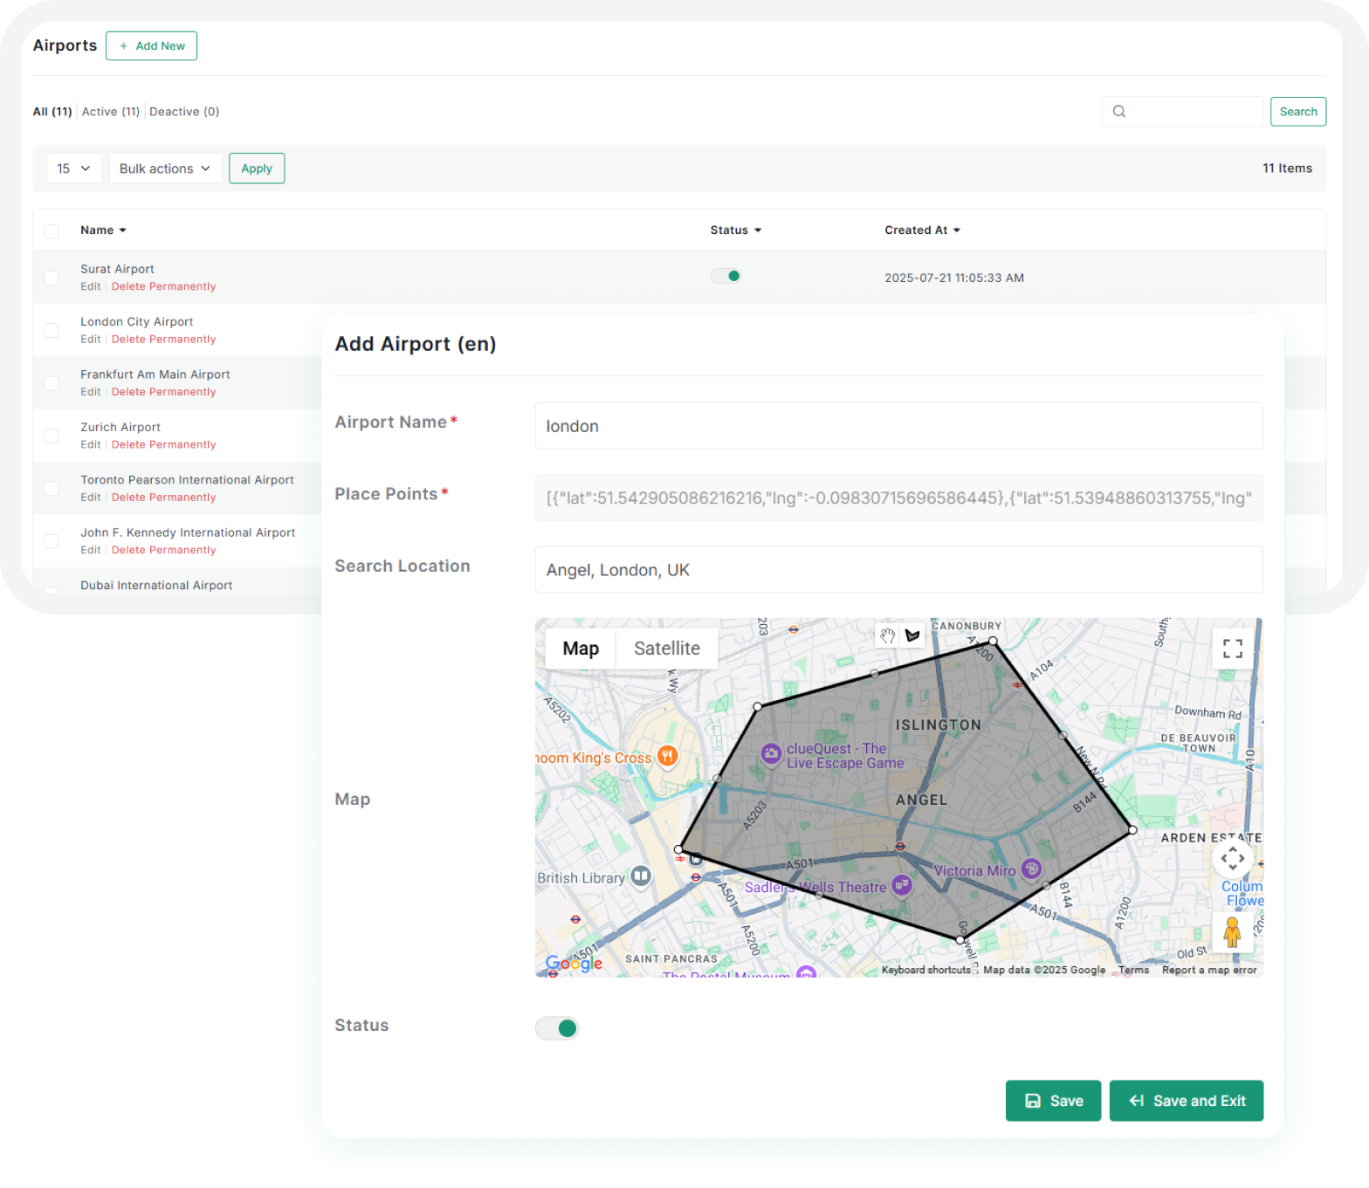Check the select-all checkbox in table header
Image resolution: width=1369 pixels, height=1188 pixels.
[x=52, y=231]
